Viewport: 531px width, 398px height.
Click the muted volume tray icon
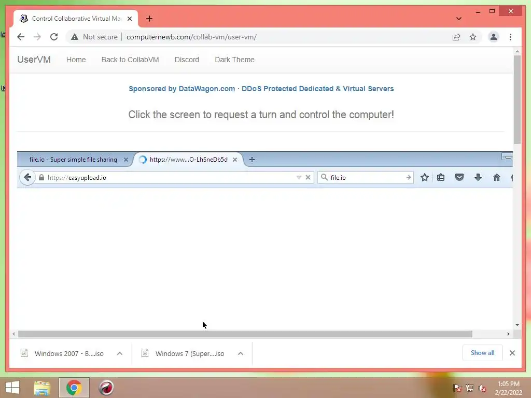pyautogui.click(x=482, y=388)
